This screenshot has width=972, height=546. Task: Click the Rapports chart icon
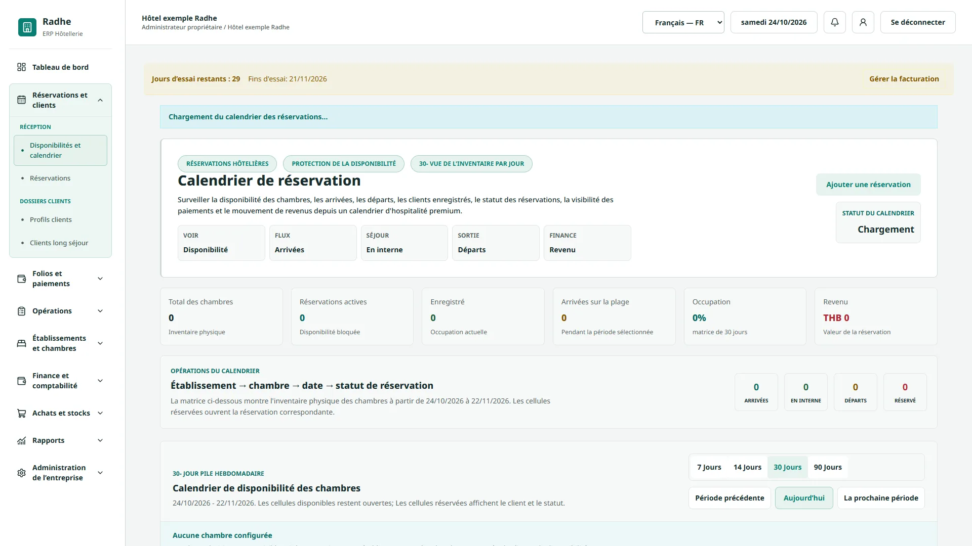21,440
